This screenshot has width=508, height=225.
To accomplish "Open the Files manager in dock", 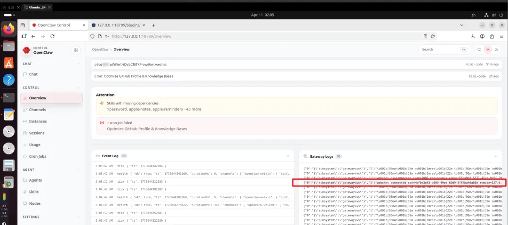I will [9, 46].
